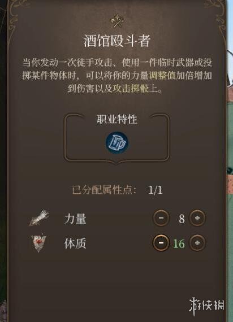
Task: Click the gauntlet icon for 力量
Action: (x=39, y=217)
